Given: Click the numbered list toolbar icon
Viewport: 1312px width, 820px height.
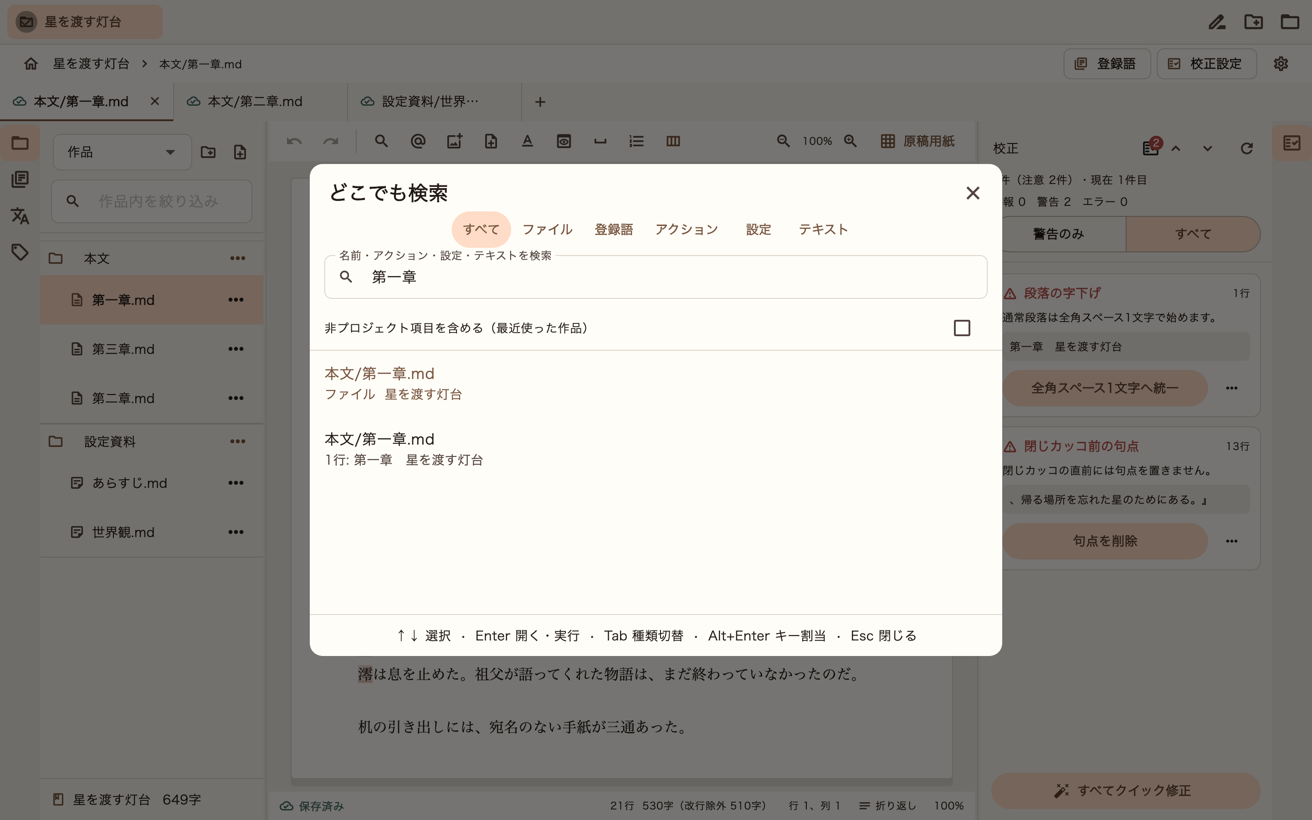Looking at the screenshot, I should 636,142.
